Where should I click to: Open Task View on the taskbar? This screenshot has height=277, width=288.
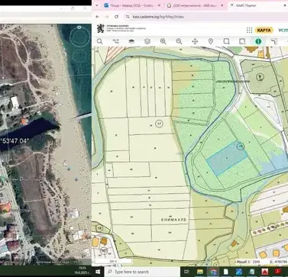186,272
